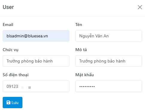Click the Email label

8,25
